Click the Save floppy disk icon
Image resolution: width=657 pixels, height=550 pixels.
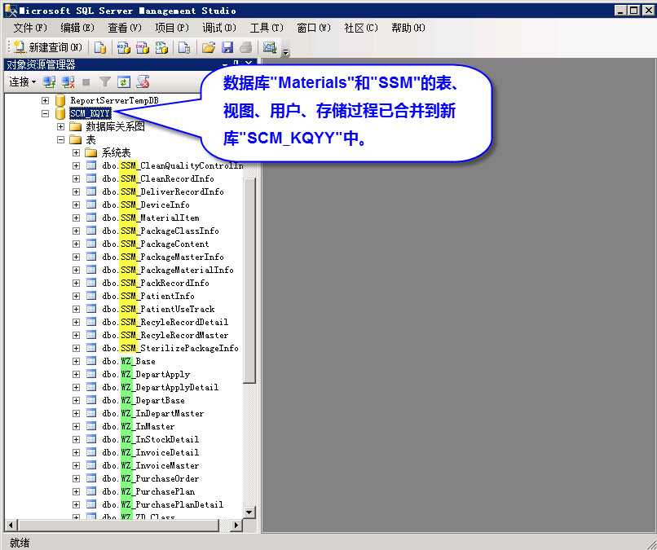227,47
